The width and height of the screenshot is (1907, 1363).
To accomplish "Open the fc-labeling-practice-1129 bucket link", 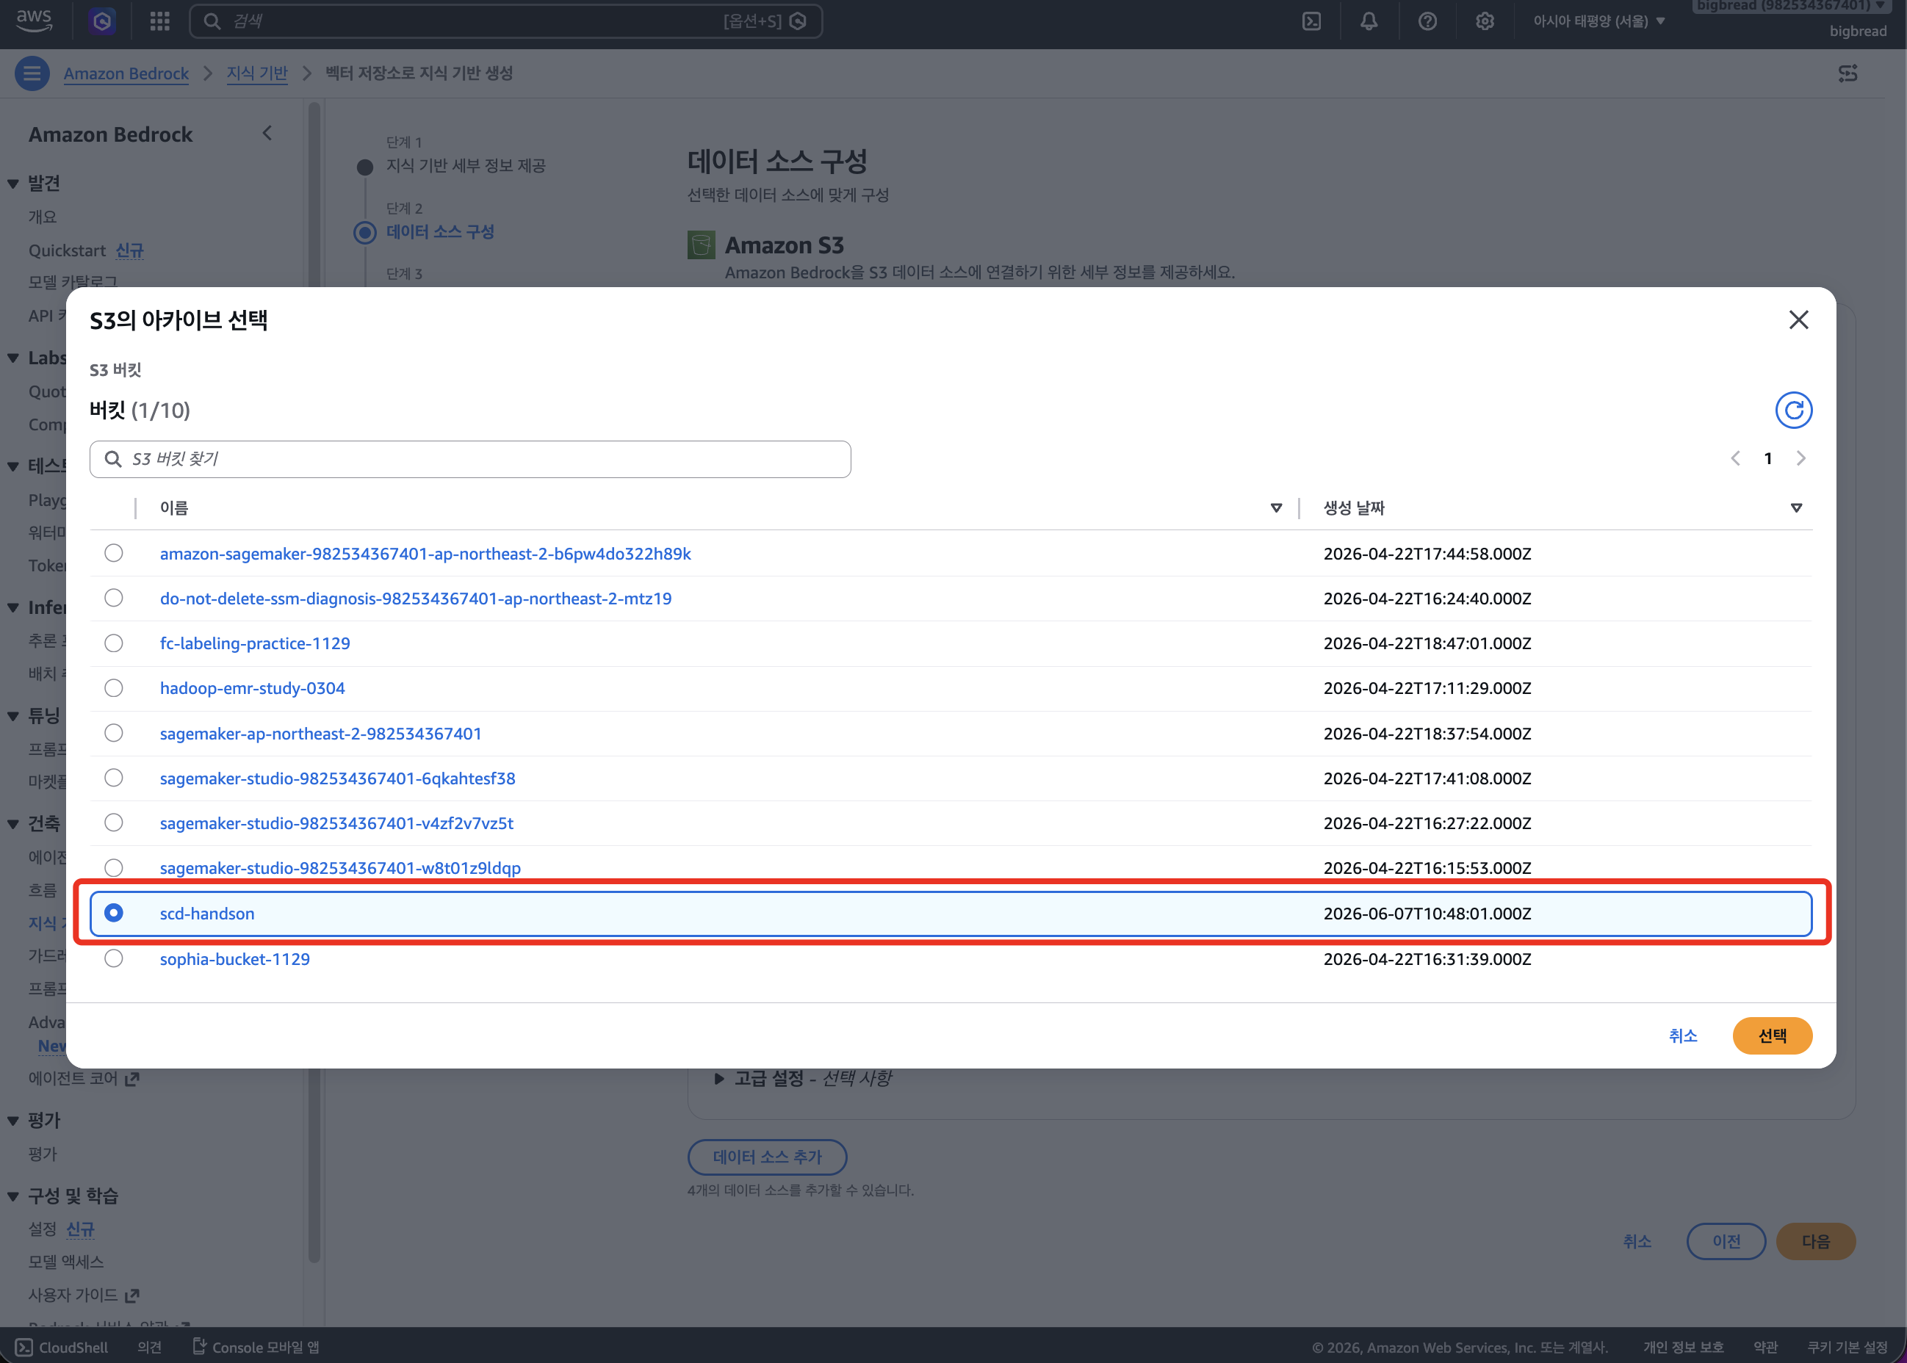I will (255, 643).
